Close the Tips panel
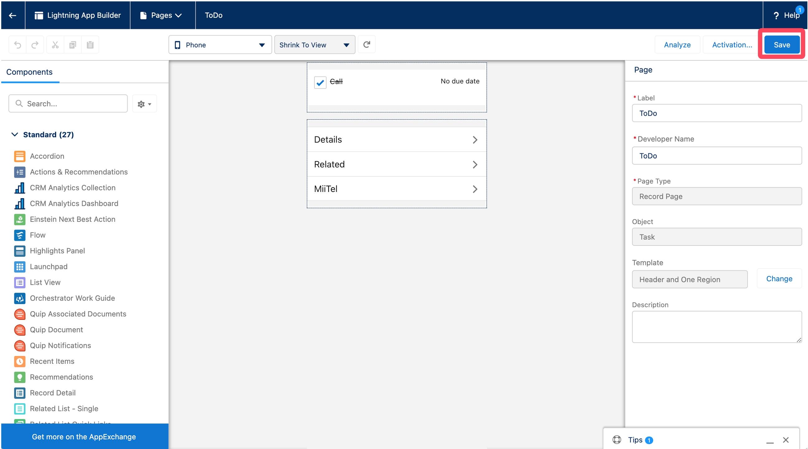 point(786,440)
